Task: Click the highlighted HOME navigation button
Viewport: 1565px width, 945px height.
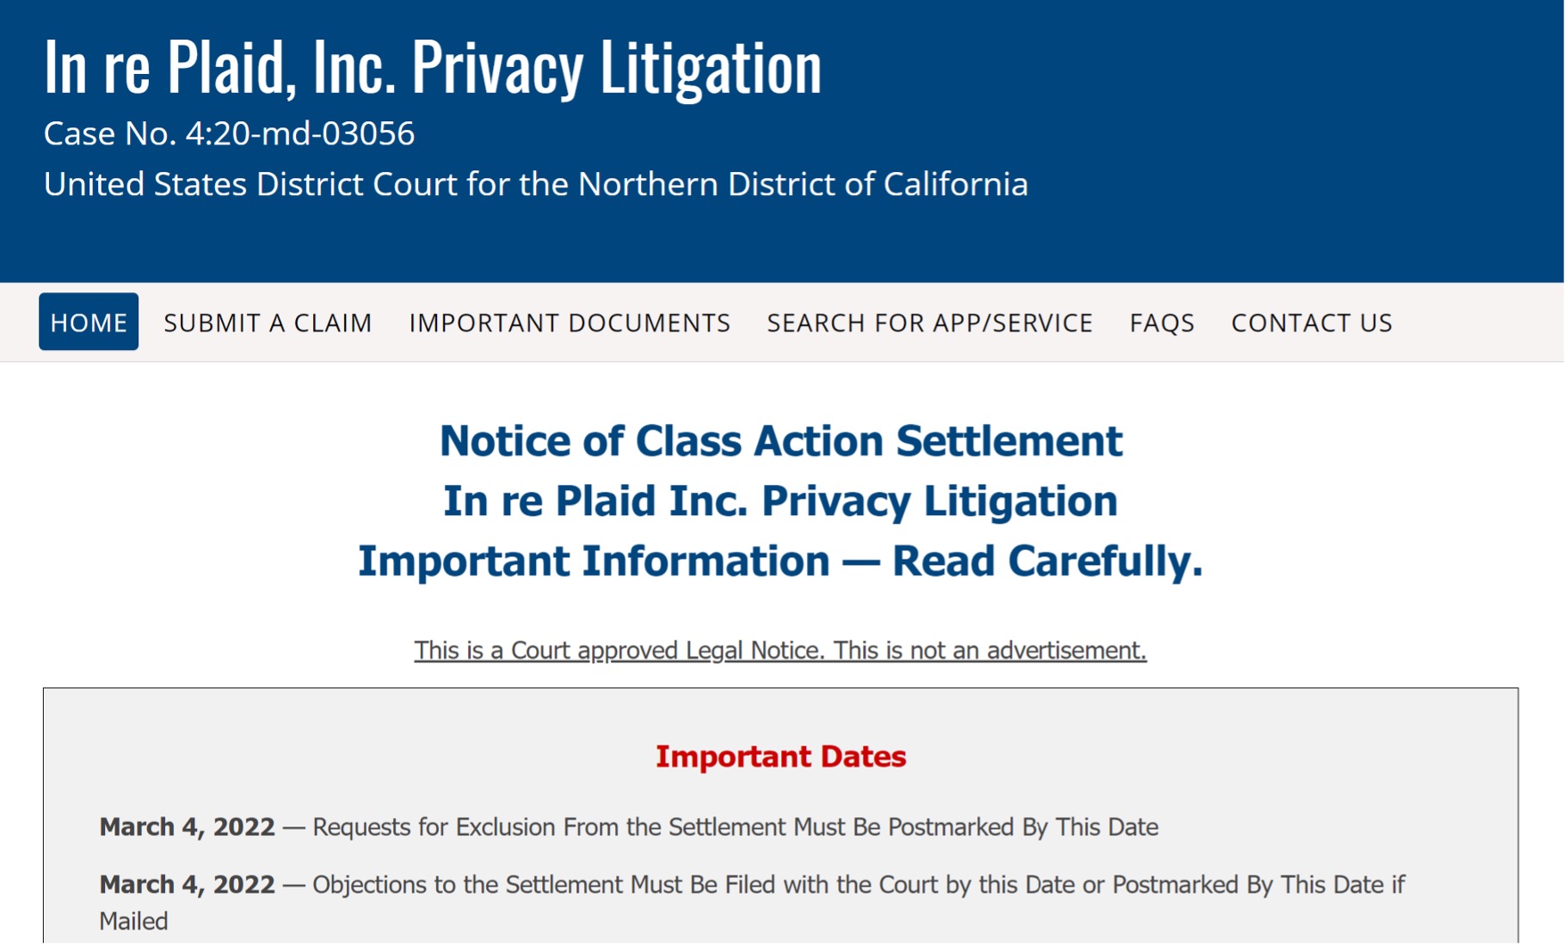Action: [x=88, y=322]
